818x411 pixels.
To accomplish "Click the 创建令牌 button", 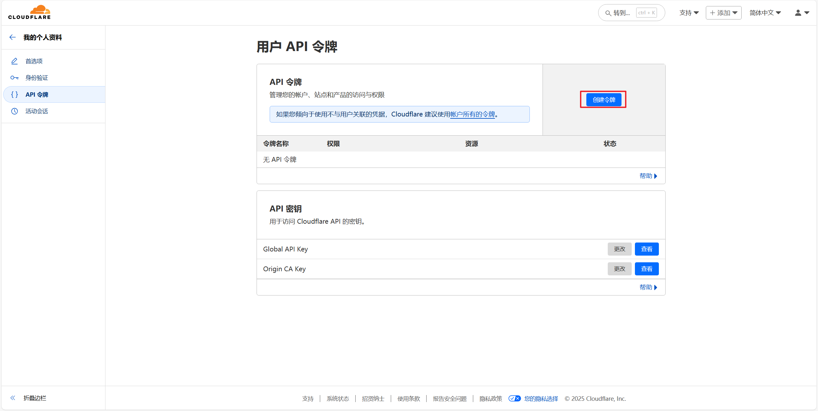I will (x=604, y=100).
